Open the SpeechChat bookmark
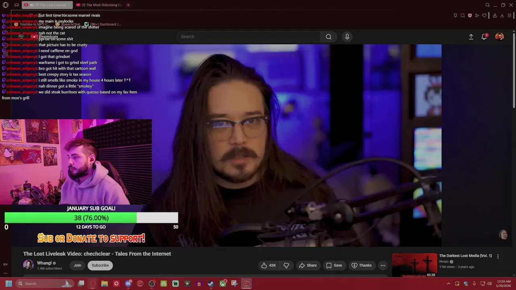The image size is (516, 290). [x=67, y=24]
